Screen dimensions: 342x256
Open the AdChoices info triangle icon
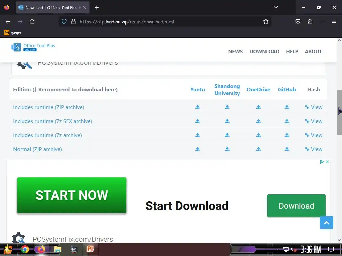pyautogui.click(x=322, y=162)
